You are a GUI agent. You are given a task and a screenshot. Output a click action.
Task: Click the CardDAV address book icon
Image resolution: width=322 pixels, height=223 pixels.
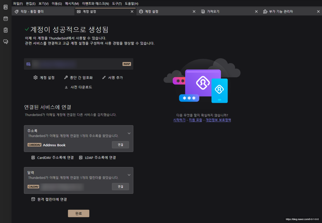pyautogui.click(x=33, y=157)
